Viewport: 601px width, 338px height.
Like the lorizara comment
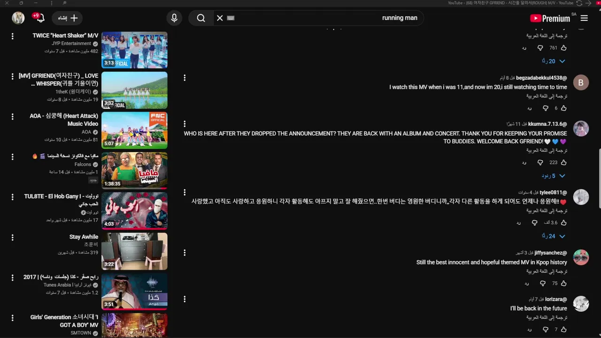point(564,330)
